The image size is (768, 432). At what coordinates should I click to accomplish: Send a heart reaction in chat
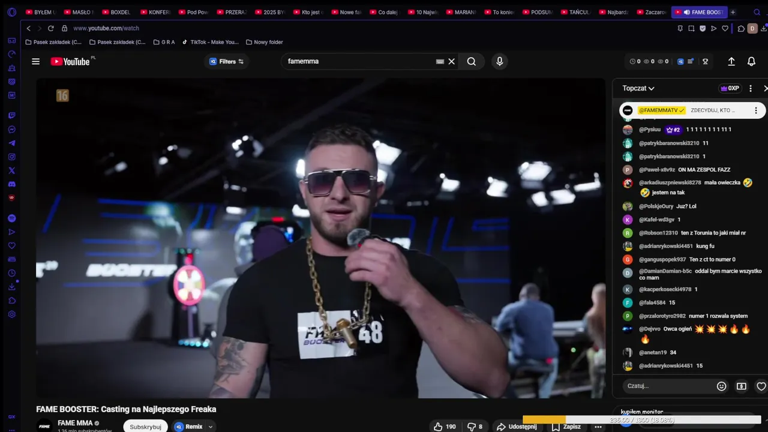tap(761, 386)
